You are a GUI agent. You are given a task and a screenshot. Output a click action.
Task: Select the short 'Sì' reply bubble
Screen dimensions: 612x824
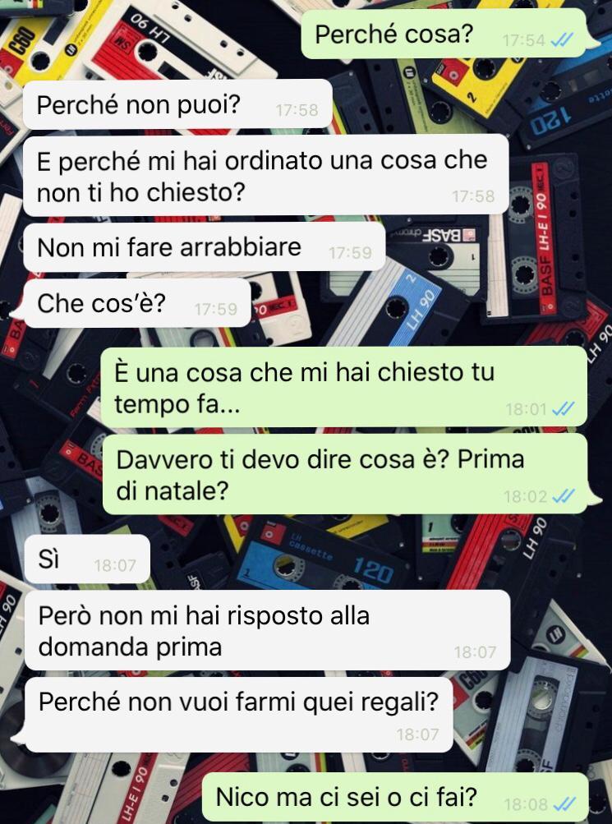(87, 559)
